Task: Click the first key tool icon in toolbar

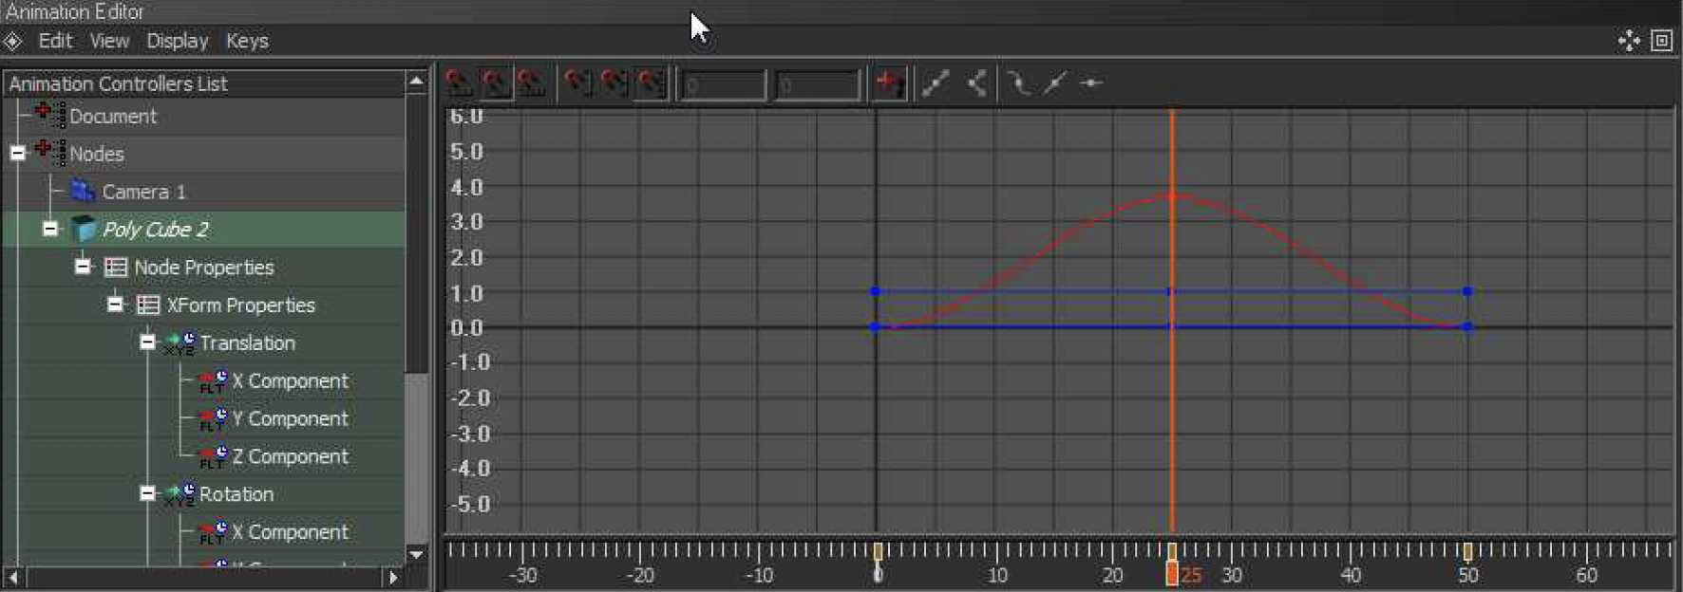Action: click(x=459, y=83)
